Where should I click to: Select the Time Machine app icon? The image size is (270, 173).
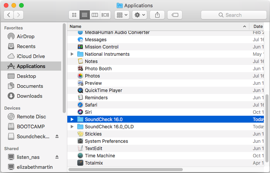[x=80, y=156]
